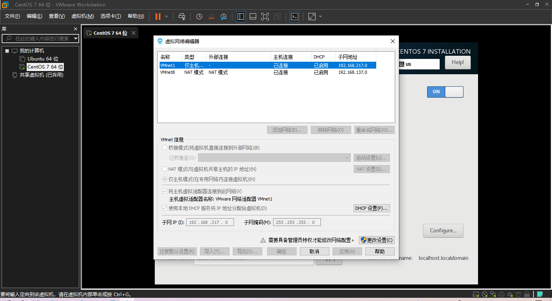Click the 子网 IP input field

point(210,222)
